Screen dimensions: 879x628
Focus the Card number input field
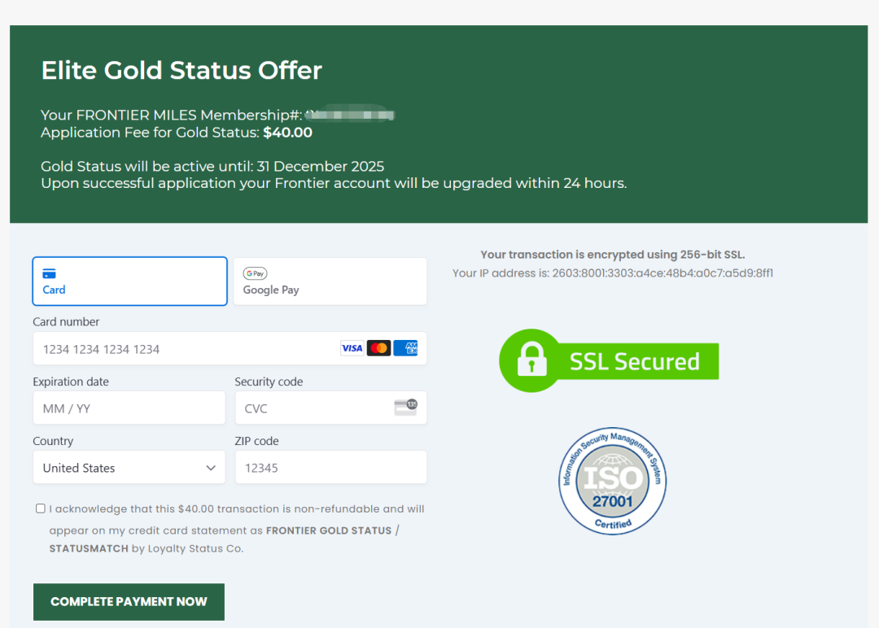pyautogui.click(x=187, y=349)
